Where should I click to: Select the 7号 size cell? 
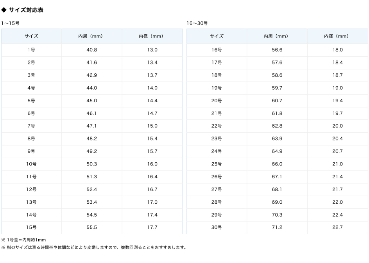pos(31,126)
